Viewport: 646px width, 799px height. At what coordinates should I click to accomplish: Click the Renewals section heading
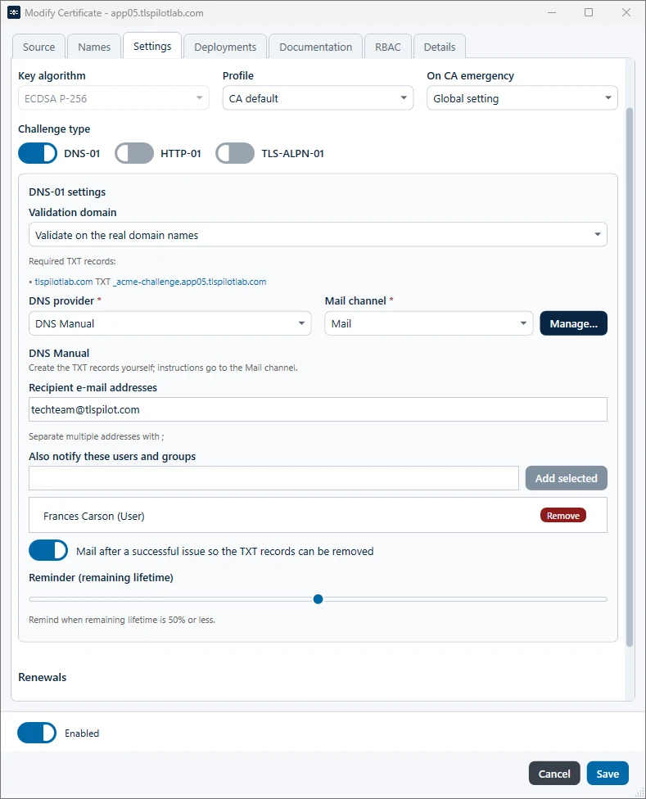pyautogui.click(x=43, y=677)
